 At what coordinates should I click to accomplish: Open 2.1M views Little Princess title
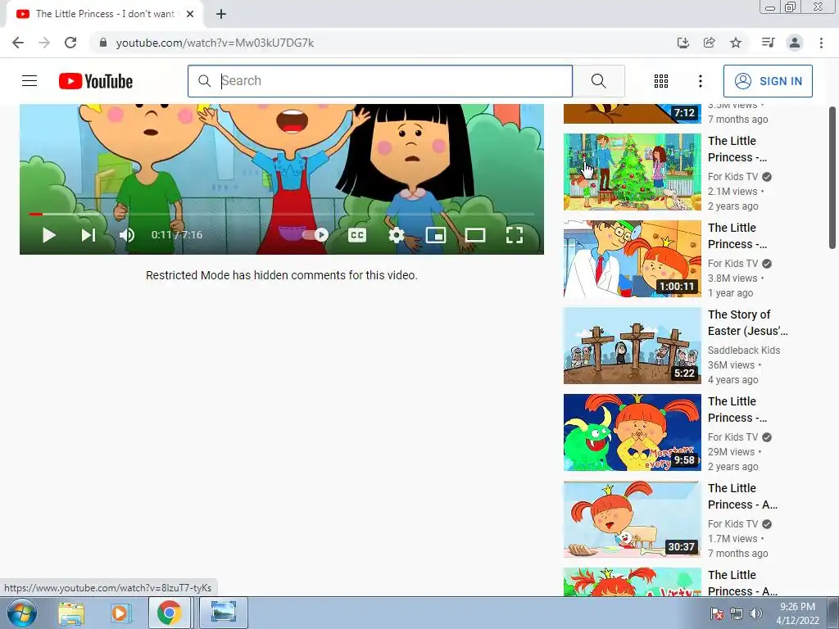tap(737, 149)
